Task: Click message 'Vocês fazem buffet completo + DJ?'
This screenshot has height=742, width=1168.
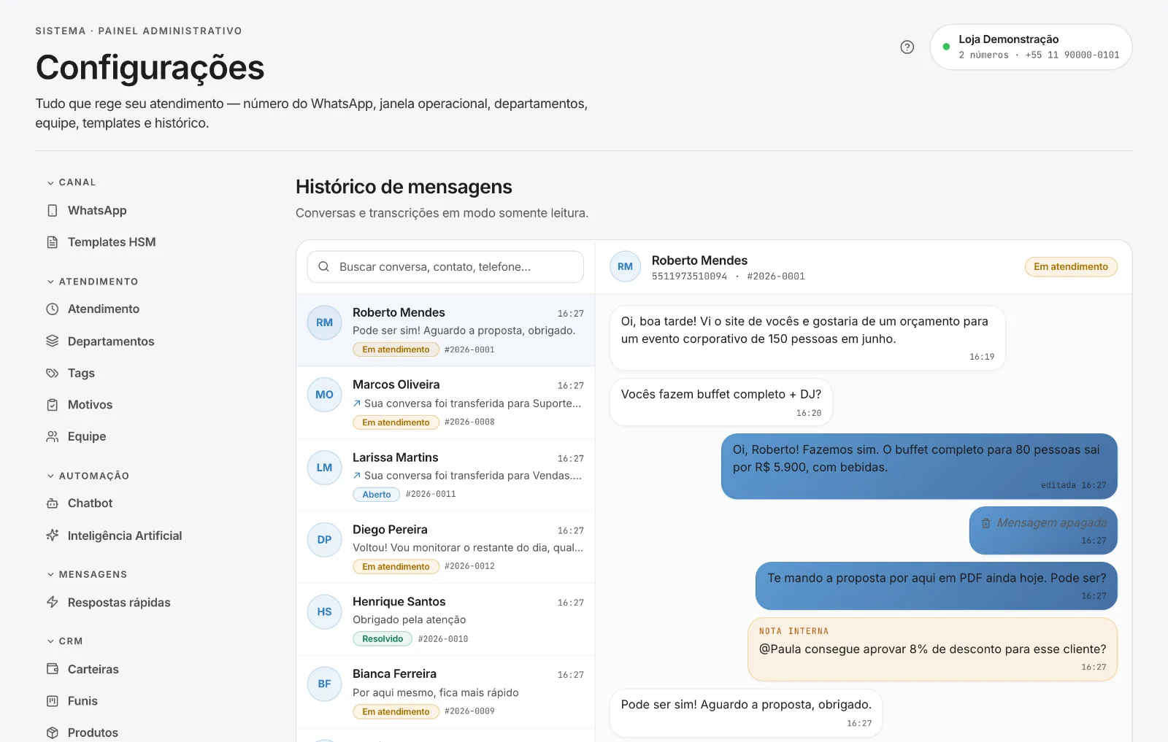Action: click(721, 402)
